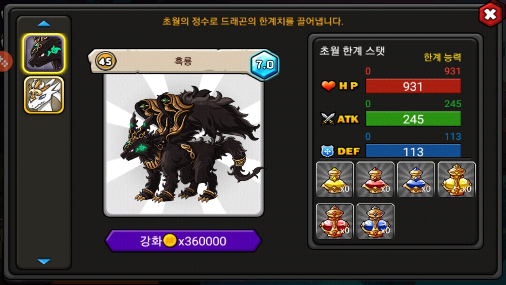
Task: Select the small red essence potion
Action: click(x=376, y=180)
